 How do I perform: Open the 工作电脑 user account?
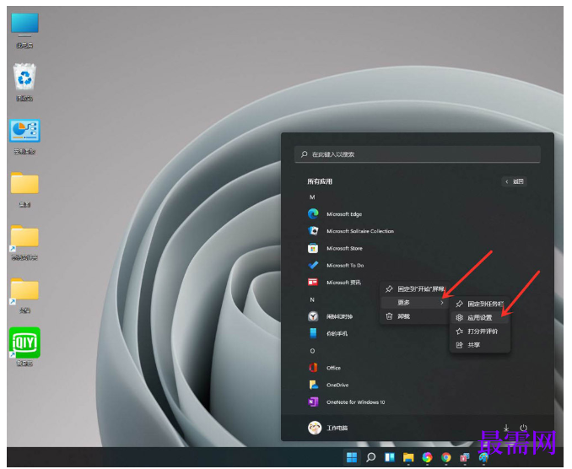click(x=327, y=428)
